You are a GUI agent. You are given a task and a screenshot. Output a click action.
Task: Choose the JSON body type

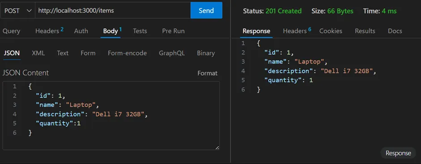(12, 53)
